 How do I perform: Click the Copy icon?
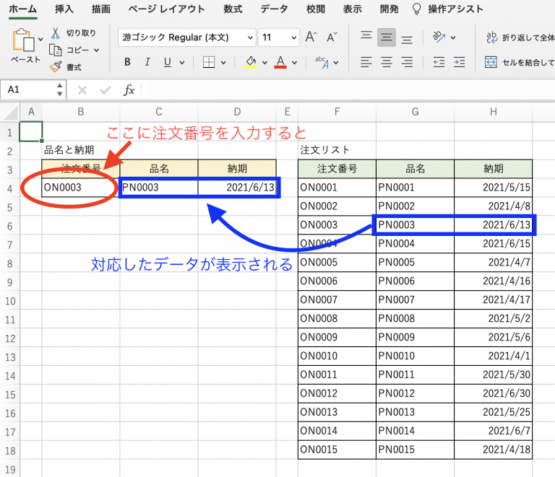pyautogui.click(x=55, y=51)
